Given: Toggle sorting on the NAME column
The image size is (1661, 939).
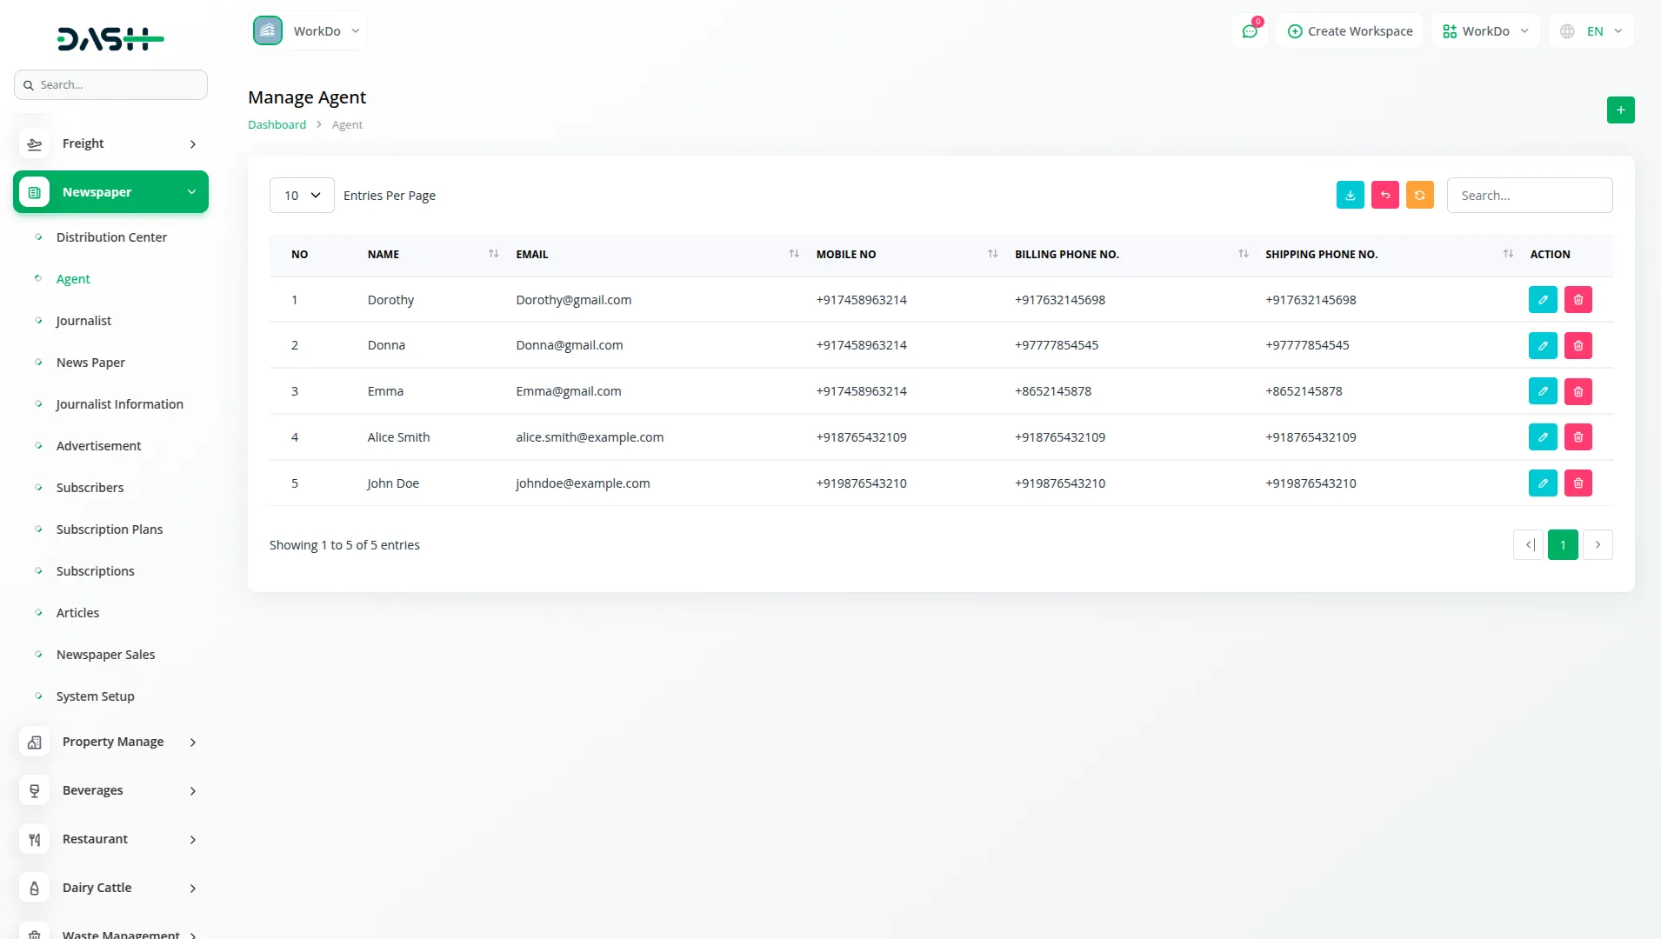Looking at the screenshot, I should click(493, 254).
